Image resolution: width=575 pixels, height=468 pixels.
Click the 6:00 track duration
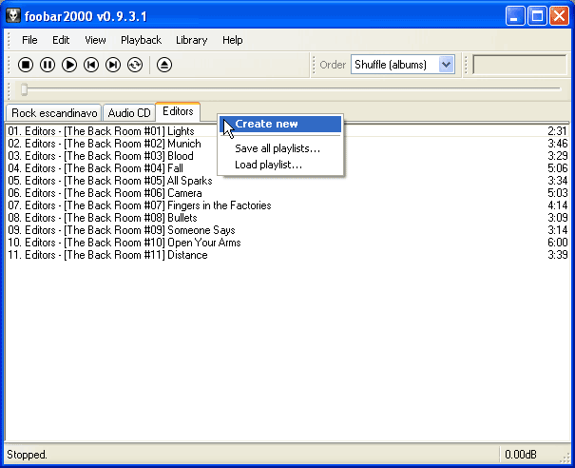tap(558, 243)
